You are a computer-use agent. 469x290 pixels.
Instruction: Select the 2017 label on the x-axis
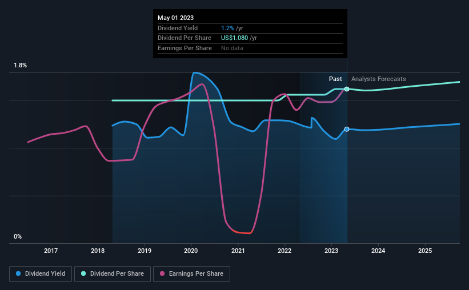51,251
